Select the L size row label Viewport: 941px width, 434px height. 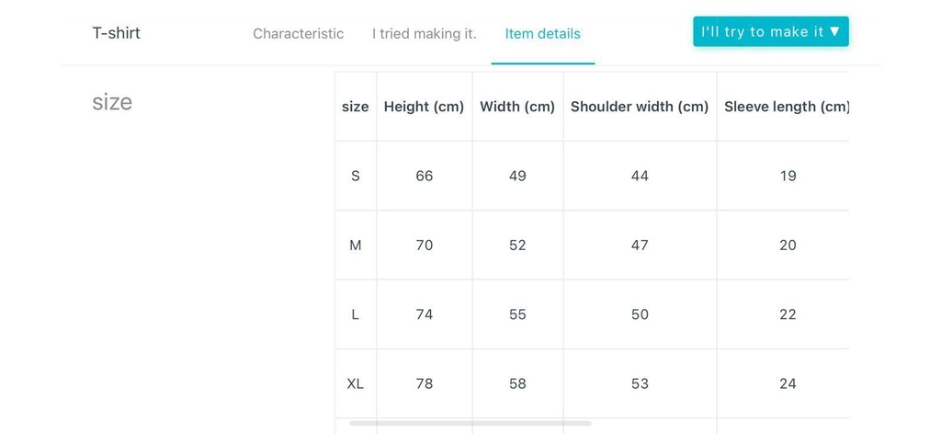click(355, 314)
